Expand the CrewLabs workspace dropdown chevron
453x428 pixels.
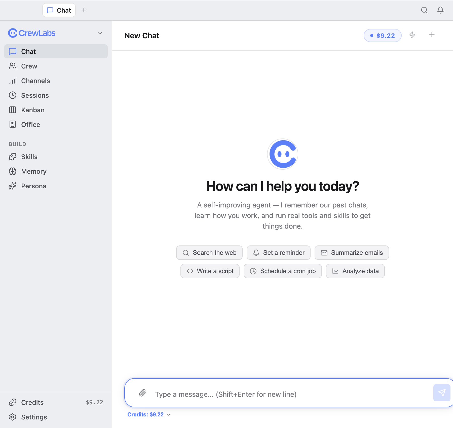[x=100, y=33]
